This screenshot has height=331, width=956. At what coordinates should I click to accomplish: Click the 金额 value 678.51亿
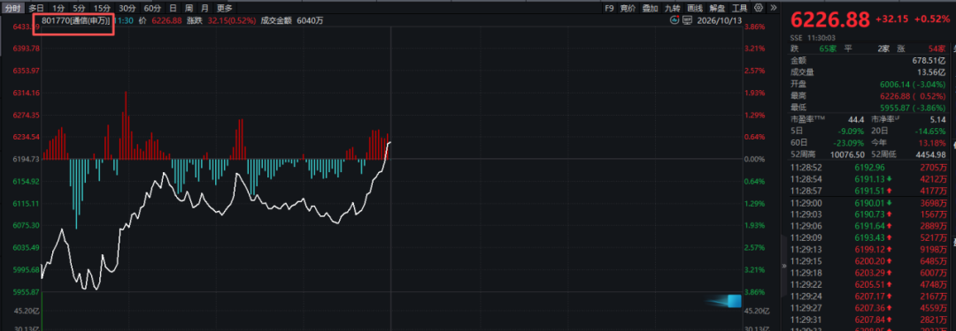pos(929,61)
